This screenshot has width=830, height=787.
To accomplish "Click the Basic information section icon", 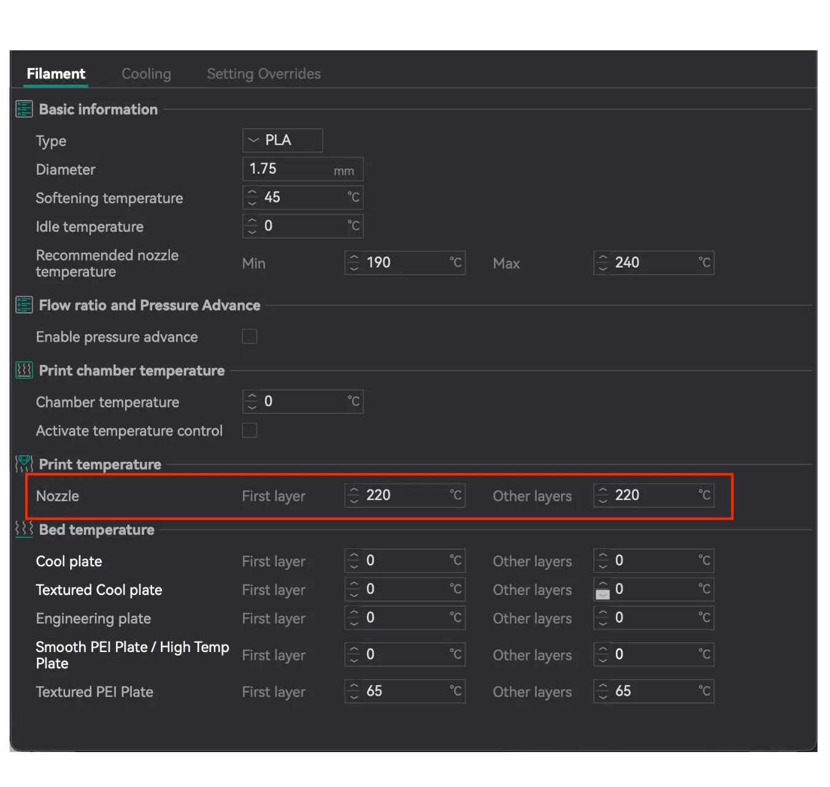I will (24, 109).
